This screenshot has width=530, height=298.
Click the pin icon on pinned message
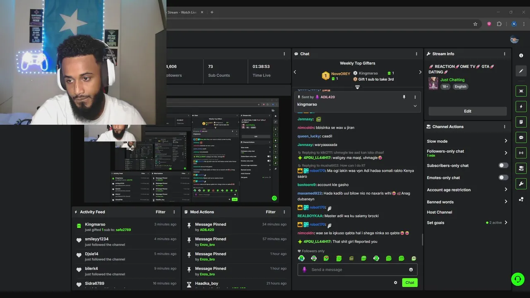coord(404,97)
